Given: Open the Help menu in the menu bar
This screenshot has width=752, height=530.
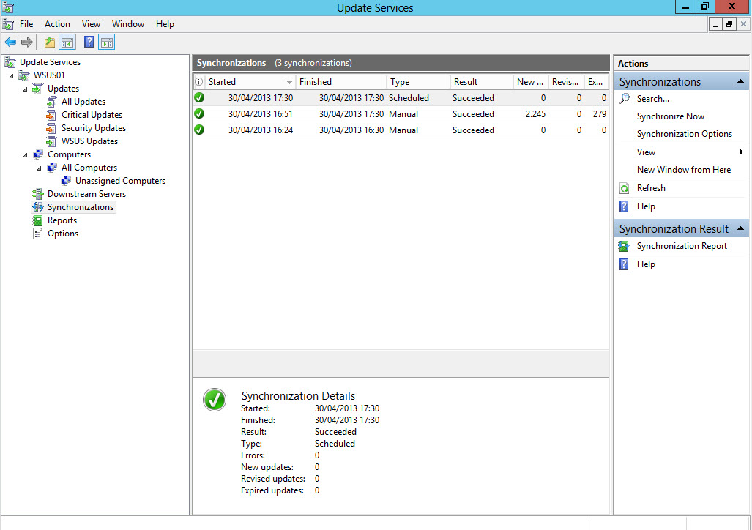Looking at the screenshot, I should 165,24.
